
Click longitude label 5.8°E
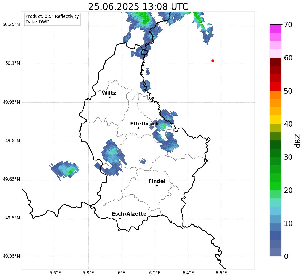(x=88, y=273)
